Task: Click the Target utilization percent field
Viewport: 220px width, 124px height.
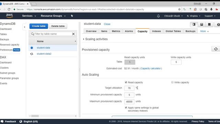Action: coord(129,88)
